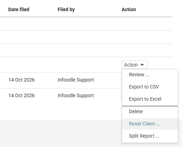Click the lower 14 Oct 2026 date cell

22,95
